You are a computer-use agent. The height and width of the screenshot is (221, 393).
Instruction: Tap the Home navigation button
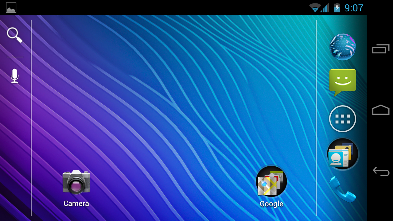pyautogui.click(x=381, y=110)
